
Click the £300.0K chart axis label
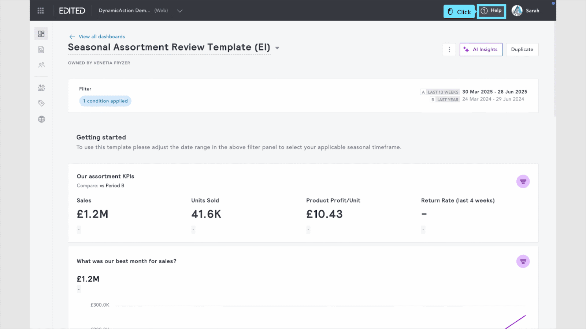coord(100,305)
